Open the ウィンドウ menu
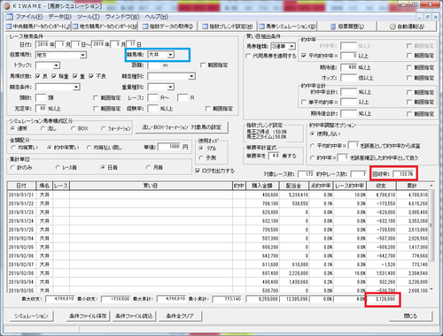 (122, 17)
